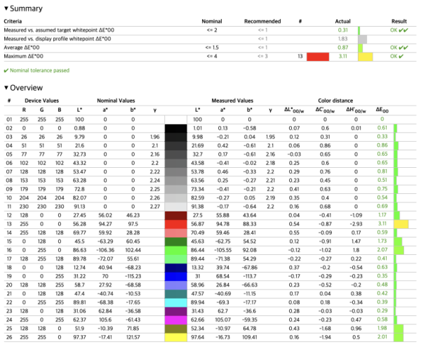Click gray bar in display profile whitepoint row

tap(363, 39)
